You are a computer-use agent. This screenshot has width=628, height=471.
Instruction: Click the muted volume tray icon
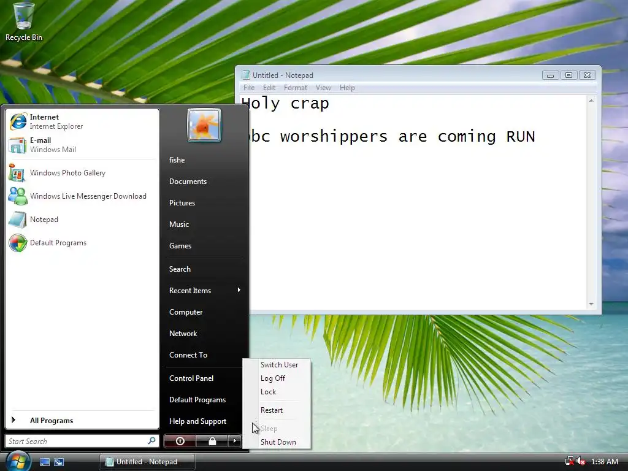click(581, 461)
